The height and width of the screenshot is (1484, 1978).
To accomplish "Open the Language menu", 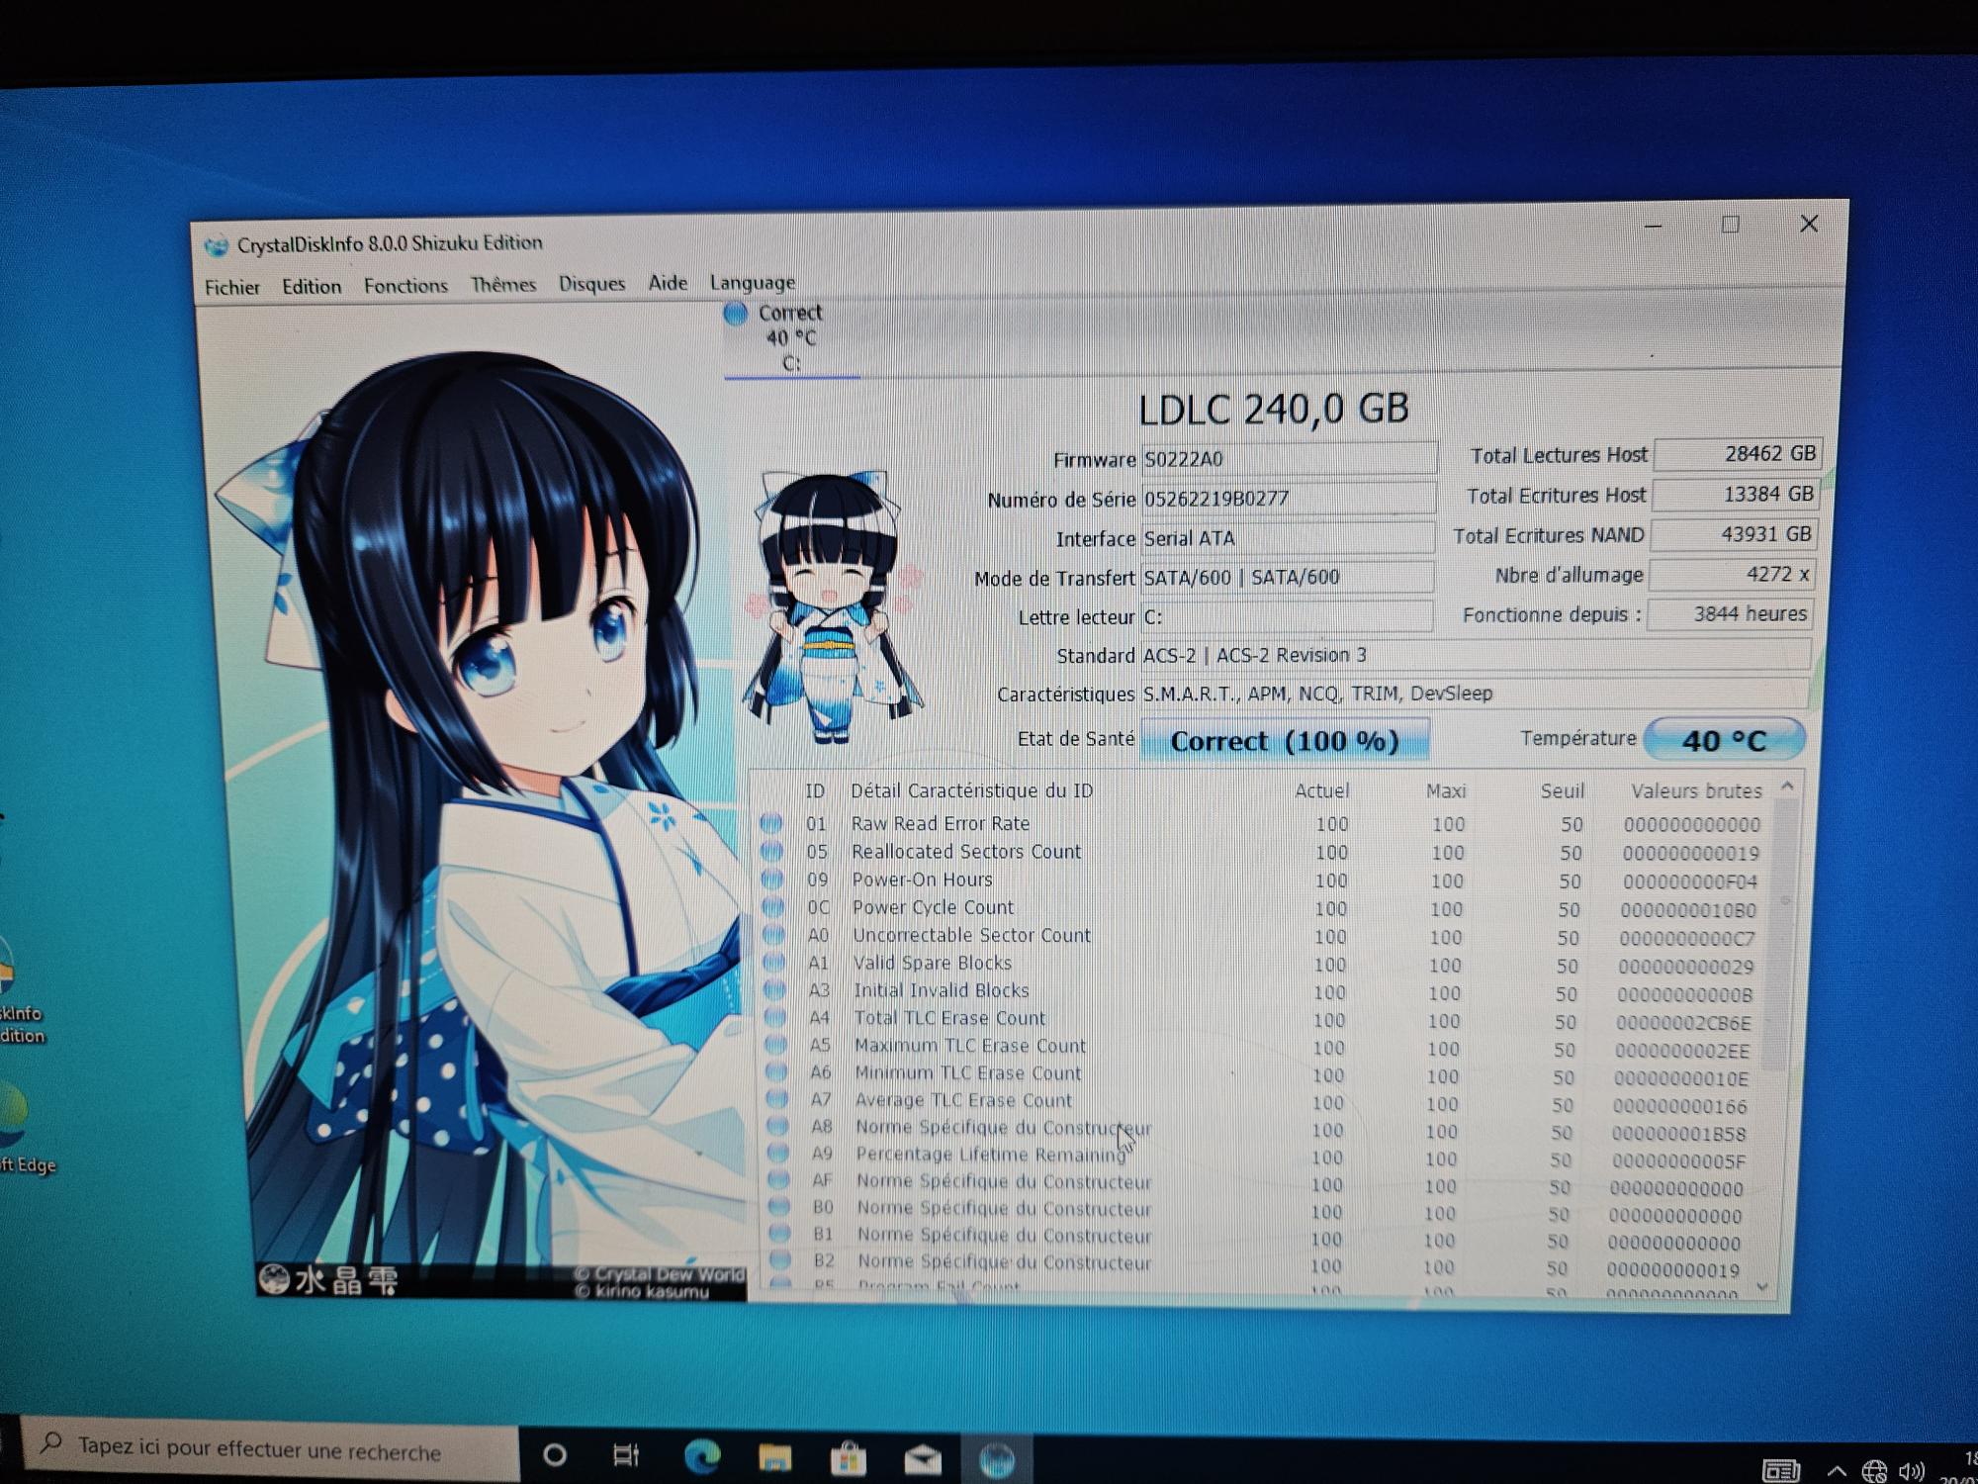I will (x=752, y=283).
